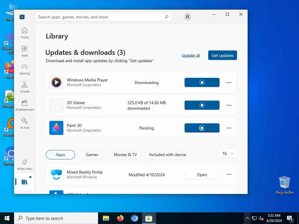
Task: Click the search magnifier icon
Action: coord(166,17)
